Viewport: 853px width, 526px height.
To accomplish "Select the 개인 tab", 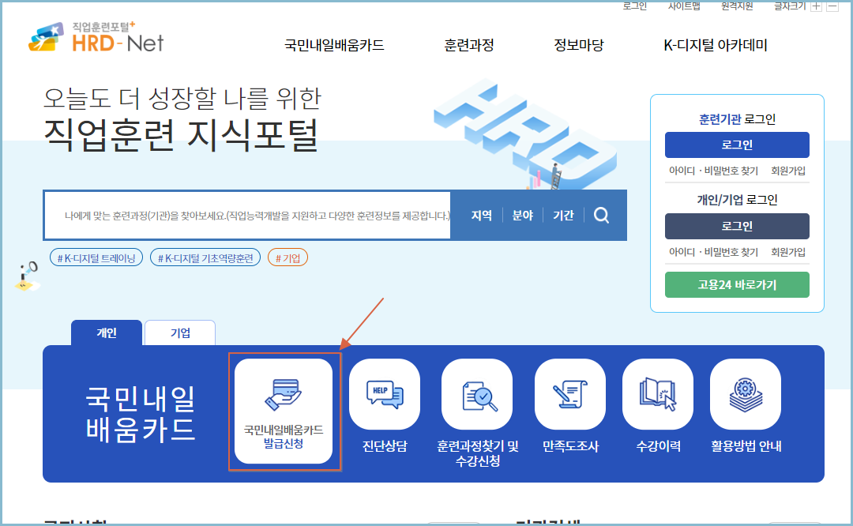I will tap(107, 333).
